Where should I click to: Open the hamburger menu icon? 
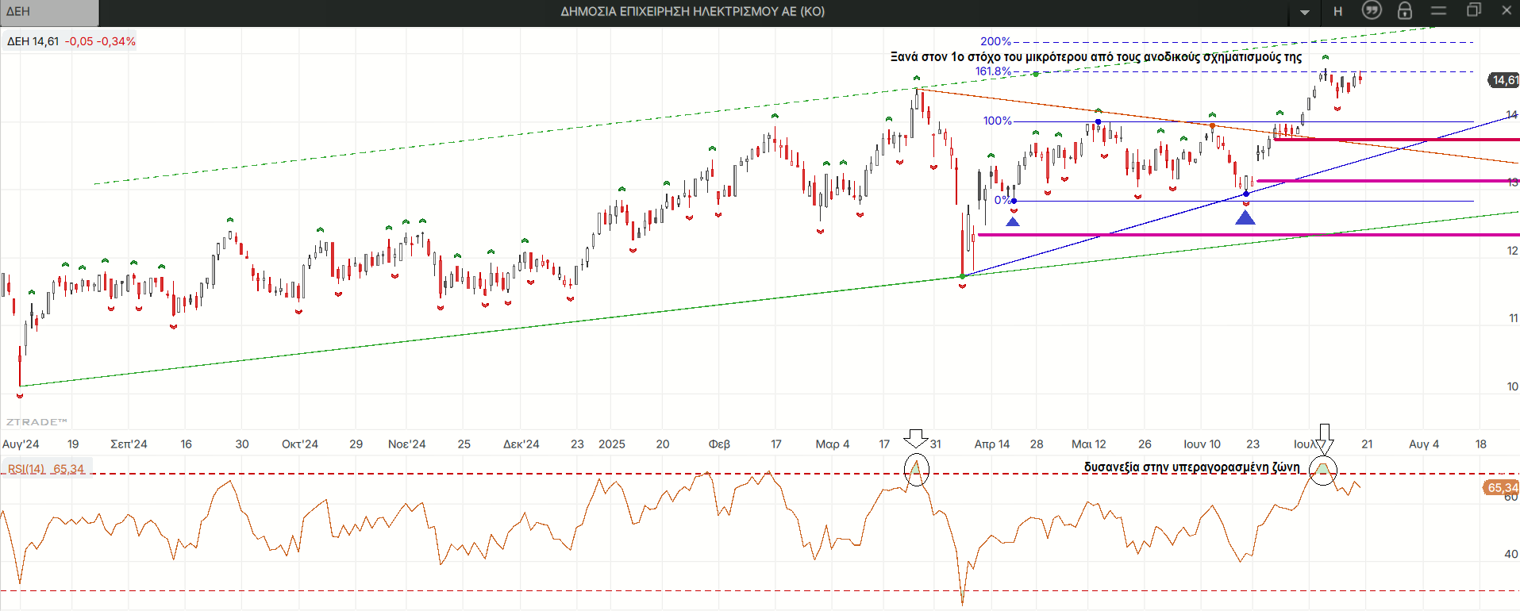[x=1438, y=10]
